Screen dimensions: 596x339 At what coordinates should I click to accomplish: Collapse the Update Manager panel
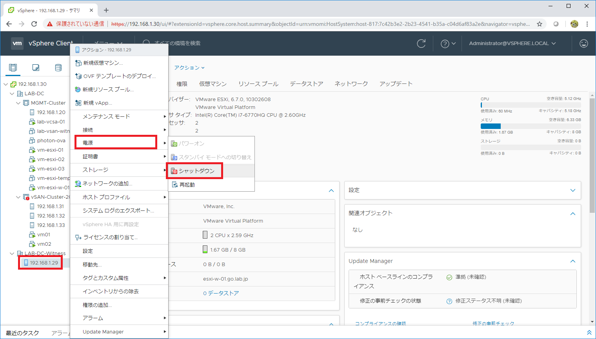coord(573,261)
